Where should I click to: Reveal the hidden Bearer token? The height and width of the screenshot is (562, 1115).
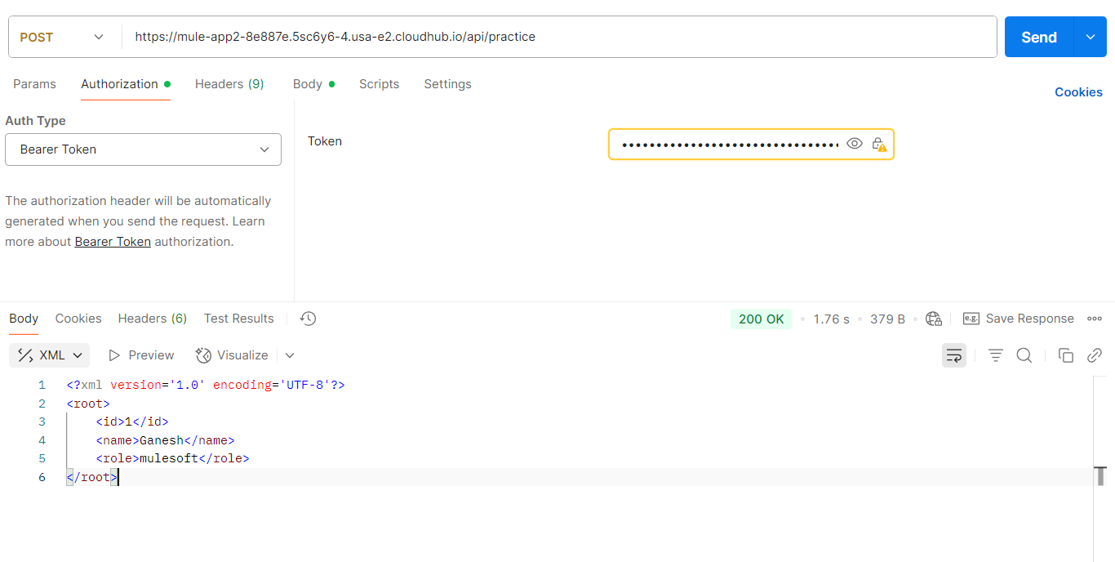click(x=855, y=143)
